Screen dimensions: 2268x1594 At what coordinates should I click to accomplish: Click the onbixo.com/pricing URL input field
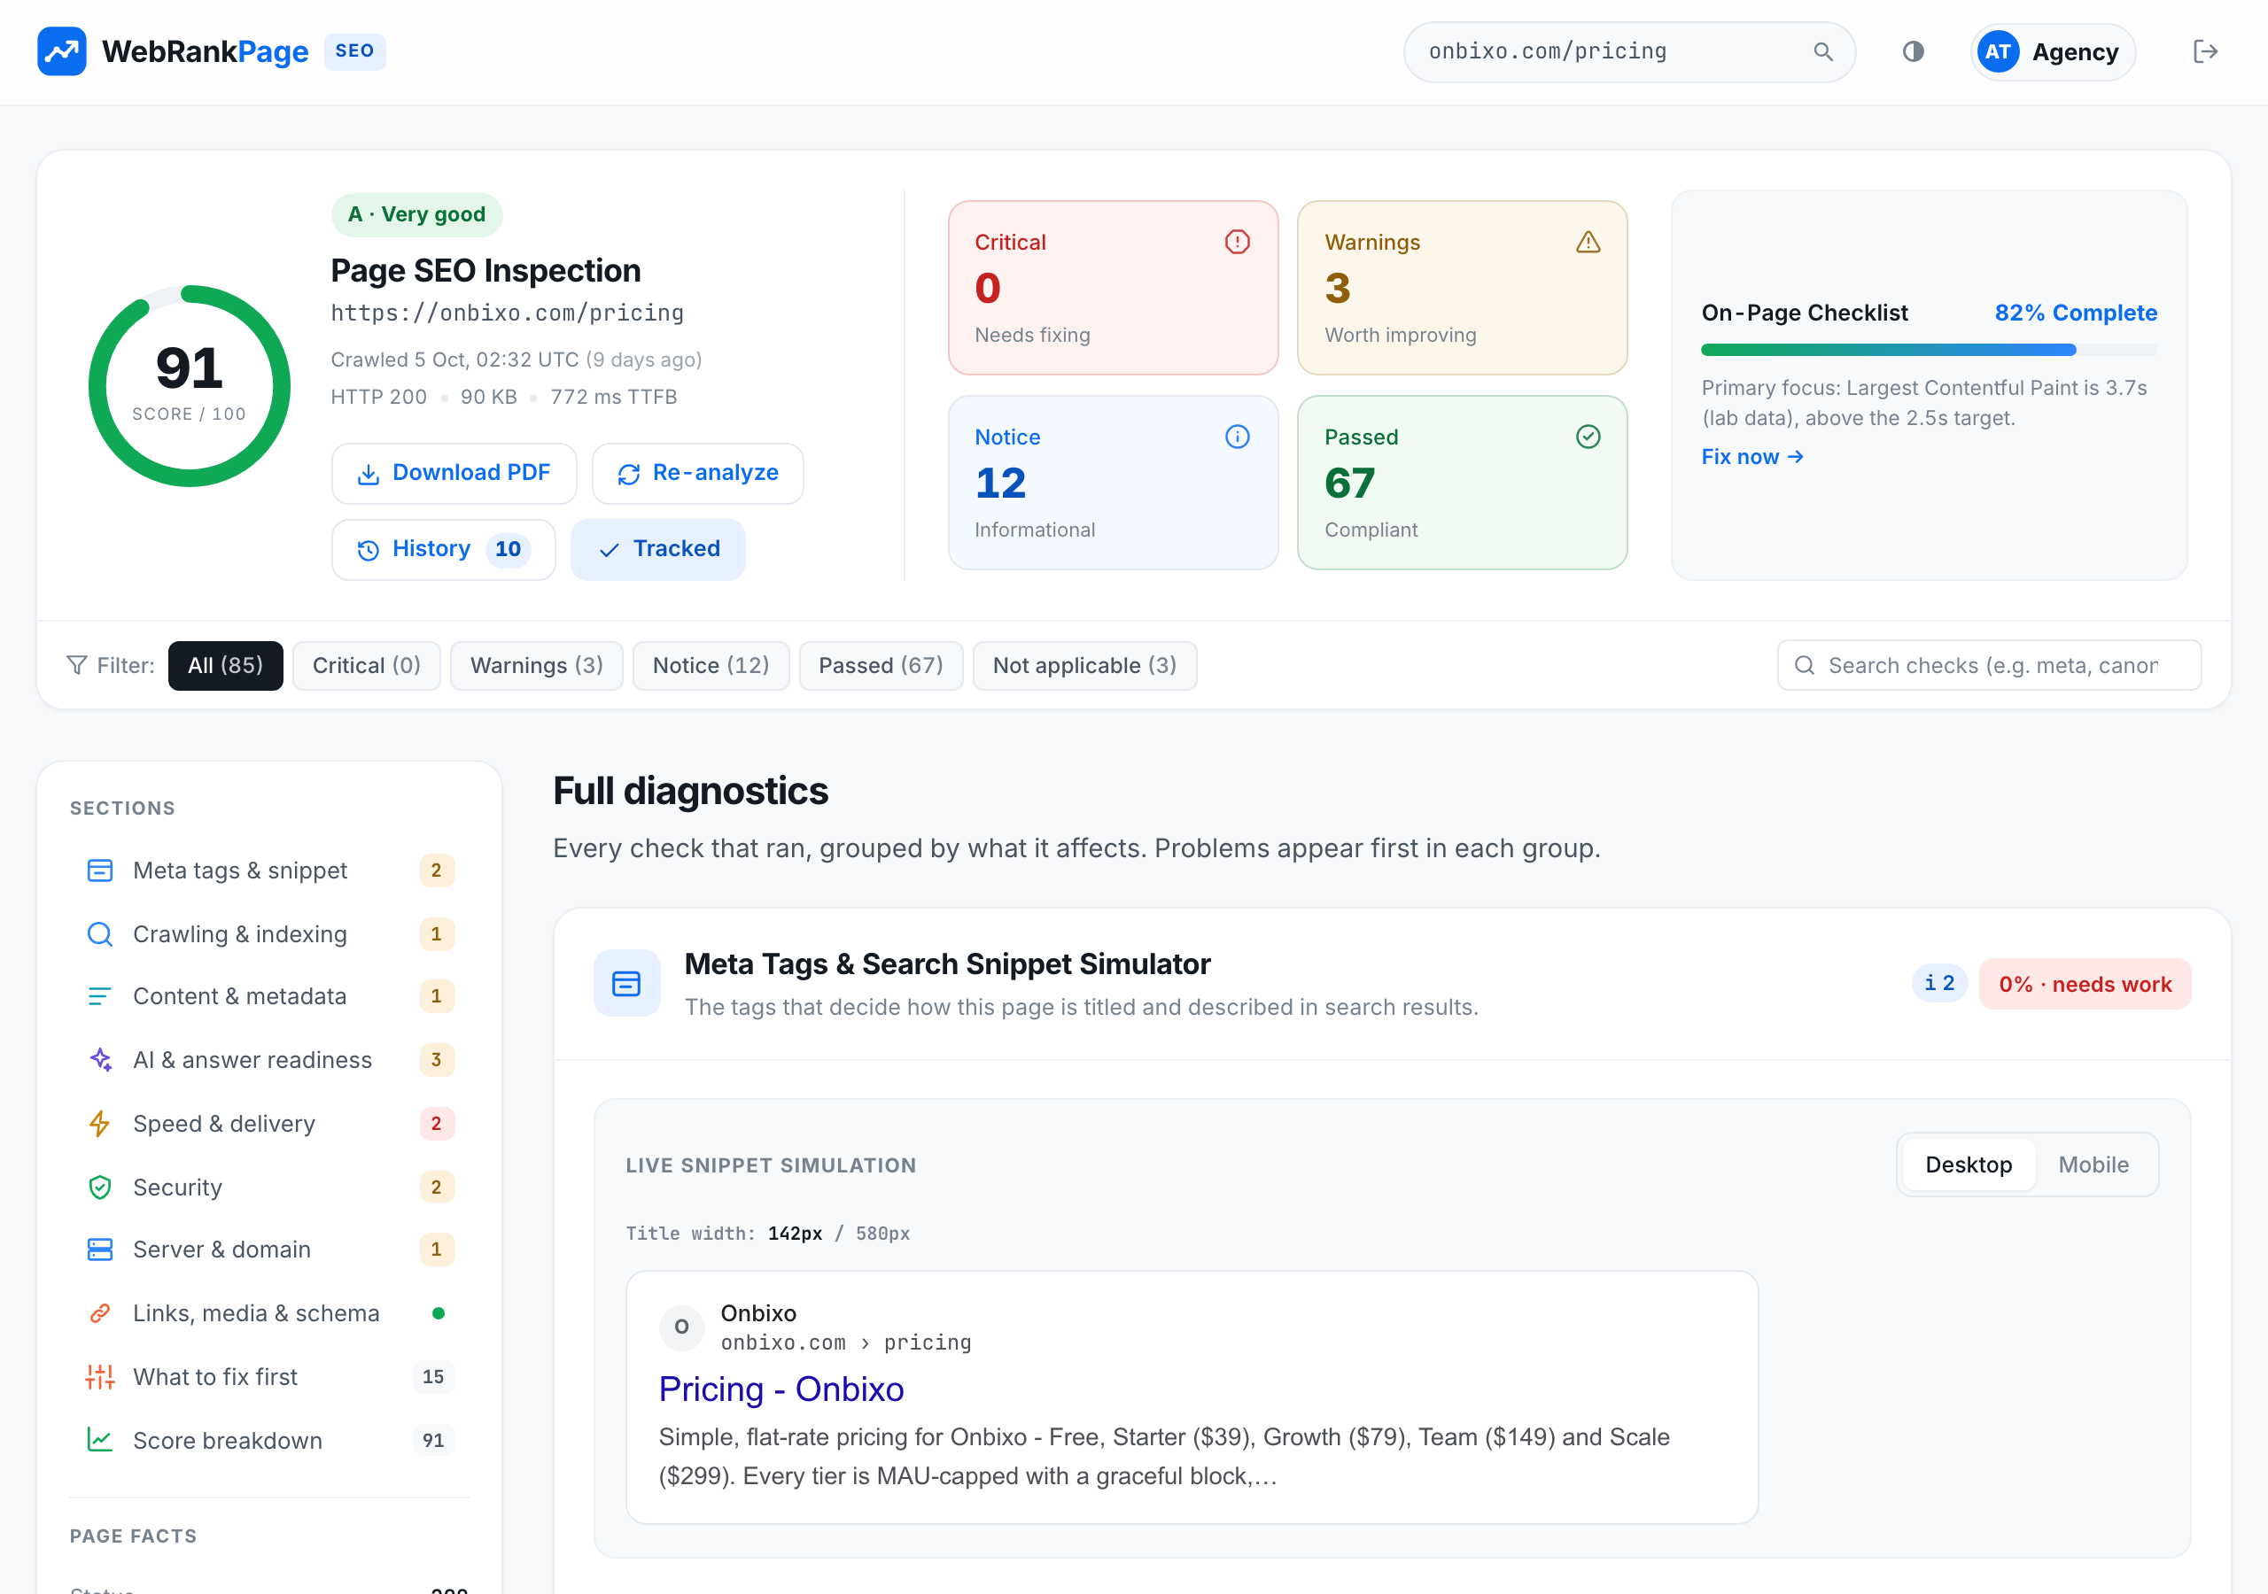click(x=1629, y=51)
